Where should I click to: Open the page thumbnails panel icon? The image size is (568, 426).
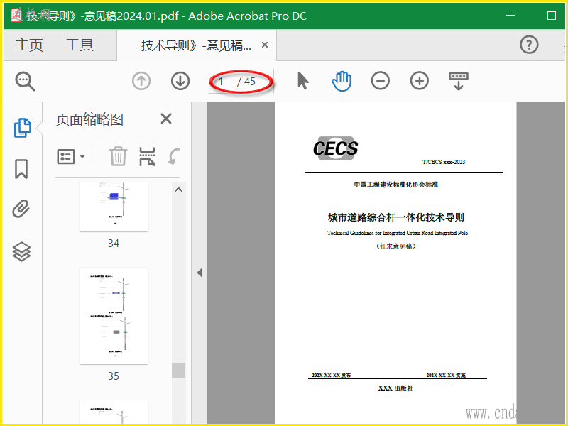coord(23,128)
